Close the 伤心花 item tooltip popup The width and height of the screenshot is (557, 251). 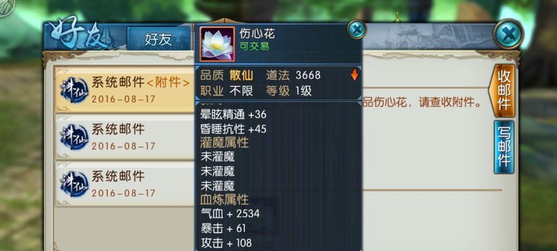pyautogui.click(x=356, y=29)
